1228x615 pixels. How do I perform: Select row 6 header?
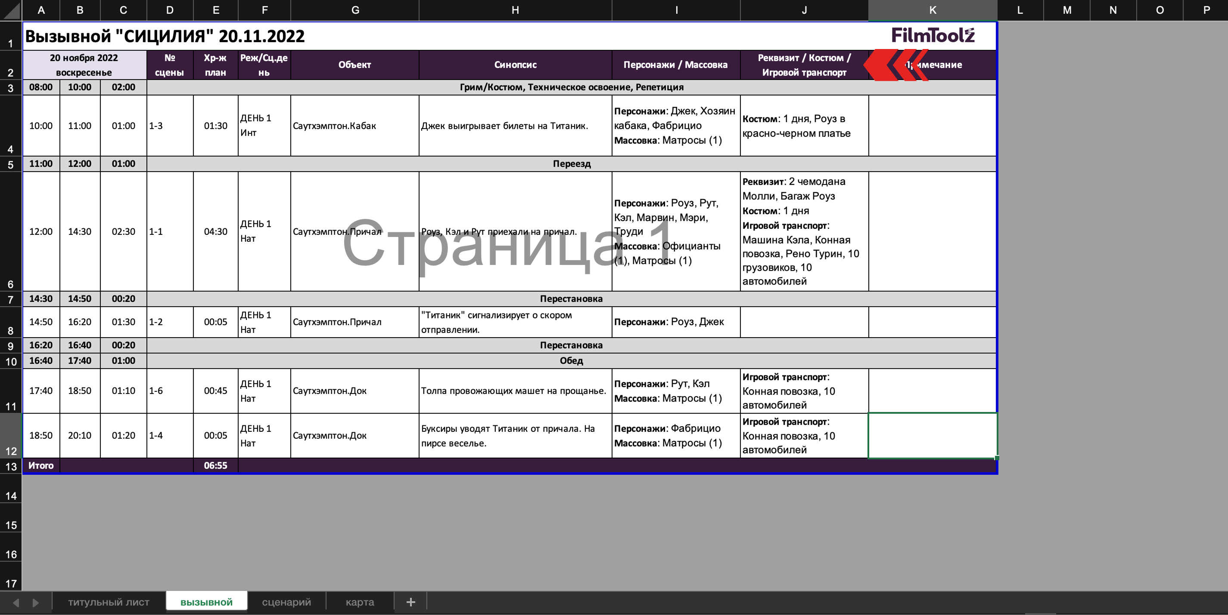[10, 231]
